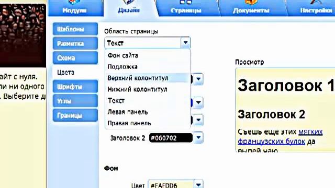
Task: Choose Правая панель from the list
Action: pos(148,123)
